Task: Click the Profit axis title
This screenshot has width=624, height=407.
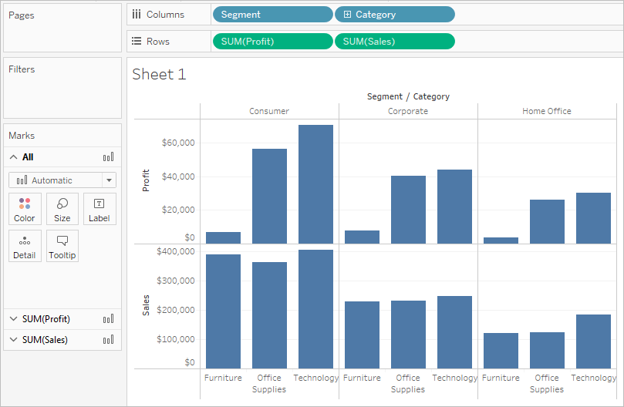Action: click(x=146, y=180)
